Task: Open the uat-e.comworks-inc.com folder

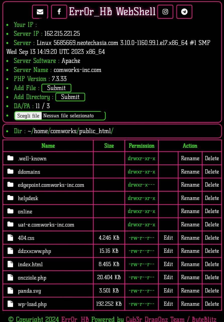Action: click(46, 225)
